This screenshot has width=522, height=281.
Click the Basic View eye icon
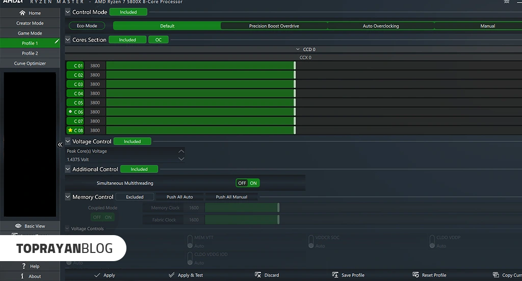18,226
